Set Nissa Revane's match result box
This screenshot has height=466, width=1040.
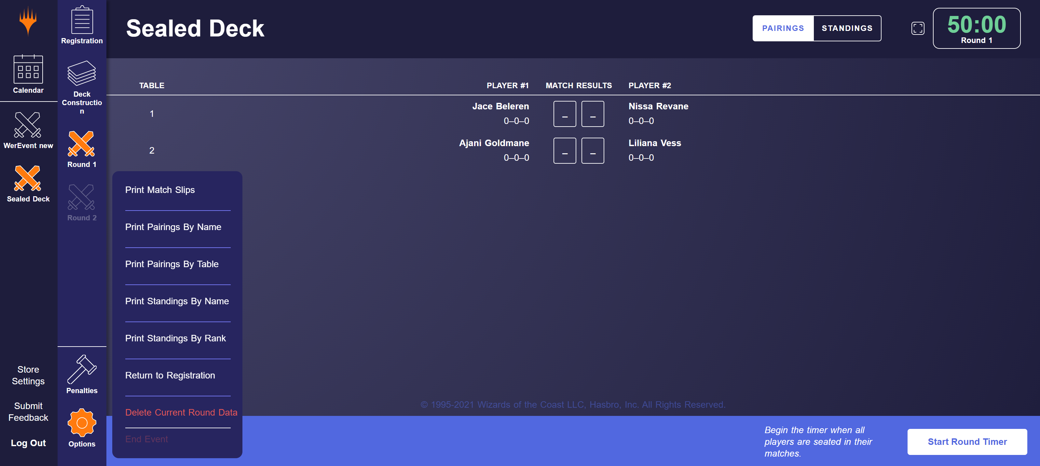click(593, 114)
